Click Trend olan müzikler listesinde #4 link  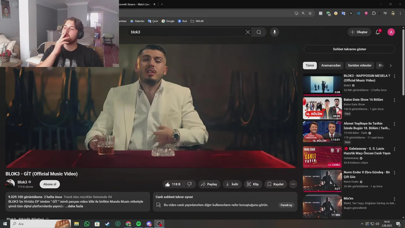click(88, 197)
